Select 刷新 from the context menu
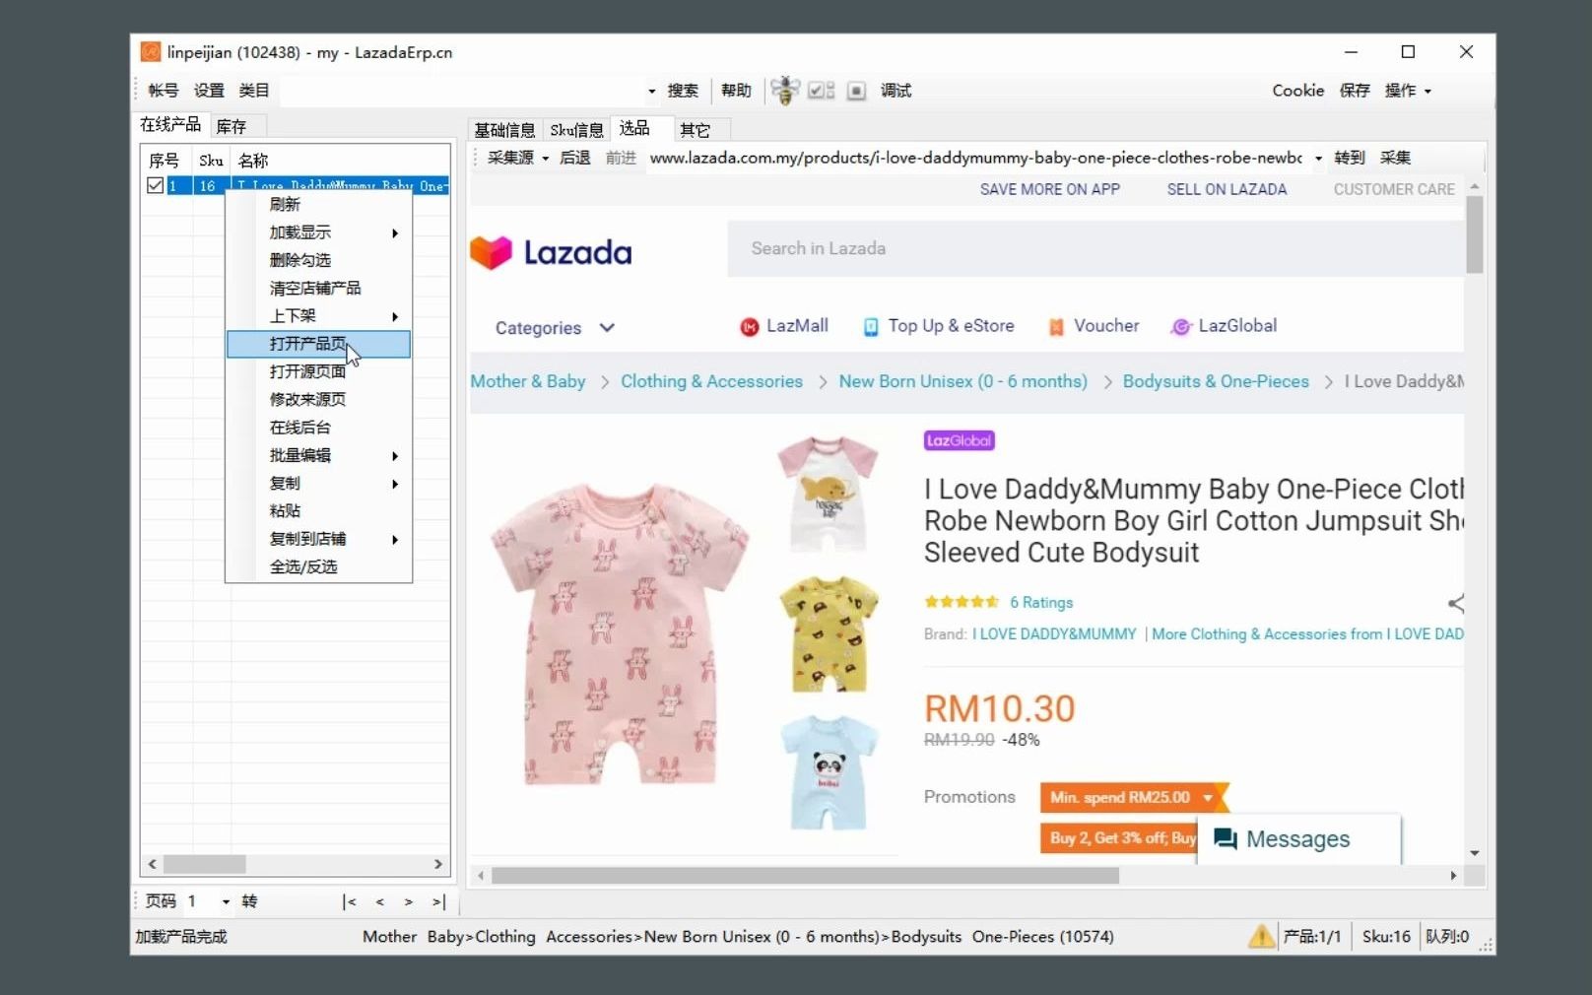Viewport: 1592px width, 995px height. pyautogui.click(x=319, y=204)
